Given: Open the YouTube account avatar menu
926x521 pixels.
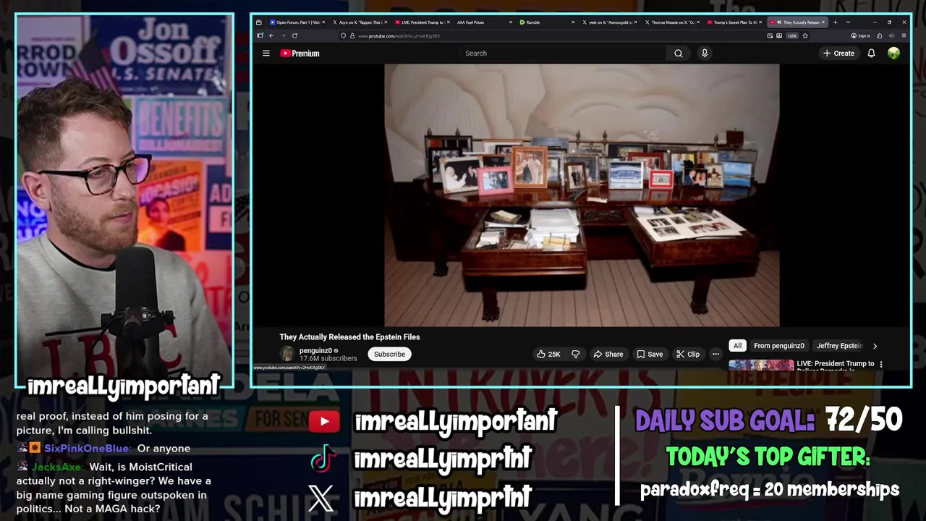Looking at the screenshot, I should tap(894, 53).
